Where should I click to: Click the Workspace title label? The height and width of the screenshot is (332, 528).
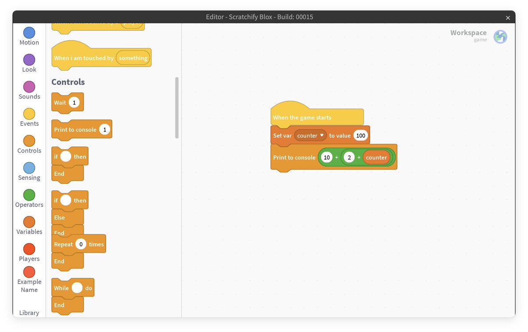468,33
